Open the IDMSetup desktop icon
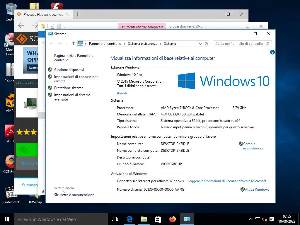The width and height of the screenshot is (300, 225). 34,199
